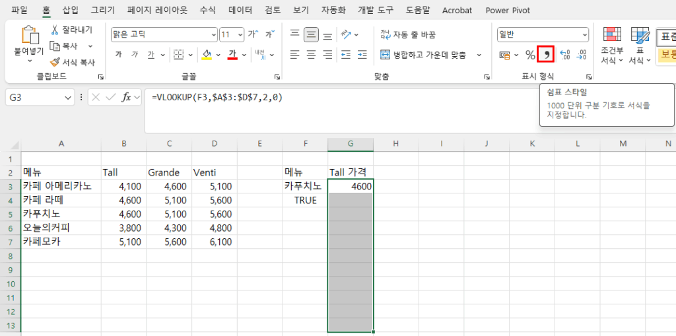The width and height of the screenshot is (676, 336).
Task: Align cell text left
Action: click(295, 55)
